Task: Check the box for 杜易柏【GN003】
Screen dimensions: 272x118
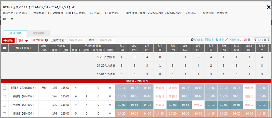Action: coord(4,105)
